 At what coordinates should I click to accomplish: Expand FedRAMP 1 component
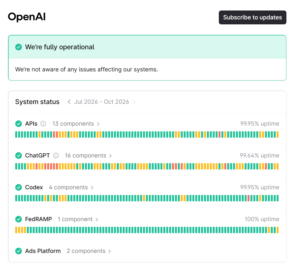[x=78, y=219]
